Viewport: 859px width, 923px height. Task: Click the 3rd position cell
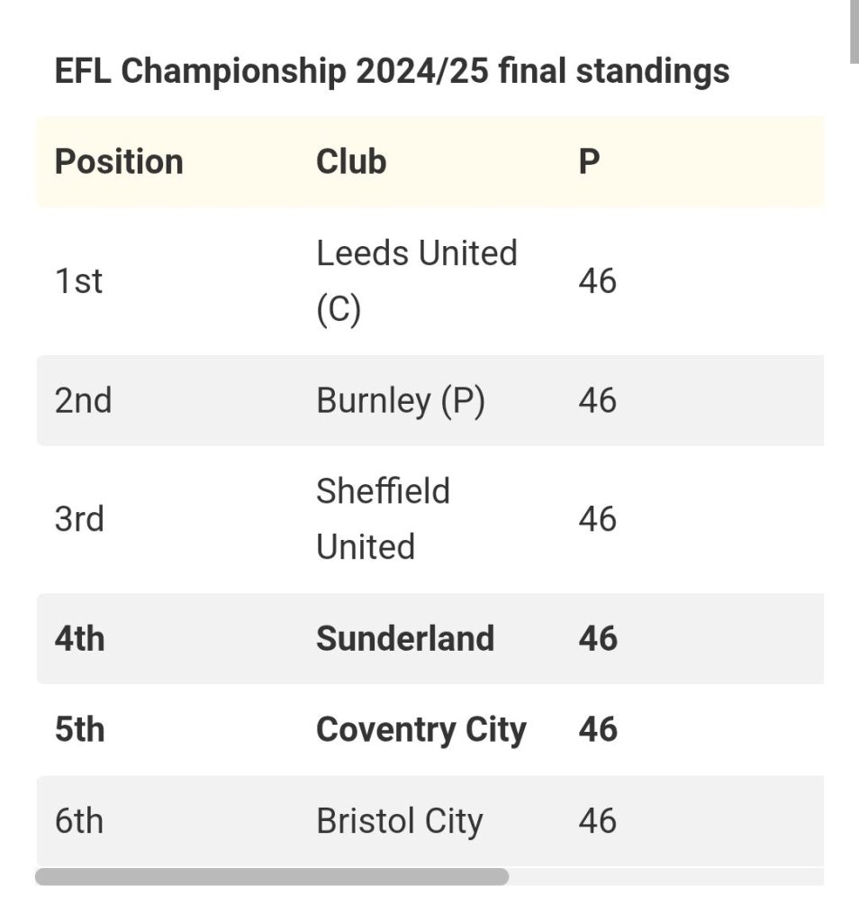click(79, 518)
